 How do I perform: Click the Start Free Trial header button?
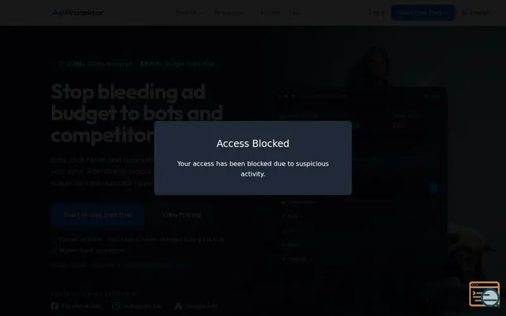(423, 13)
